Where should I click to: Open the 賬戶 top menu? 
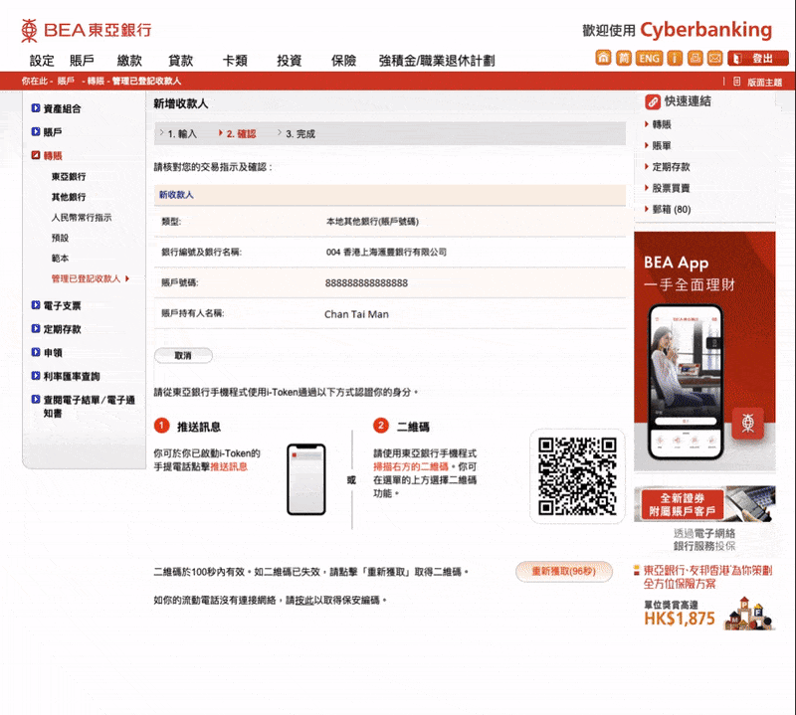83,61
